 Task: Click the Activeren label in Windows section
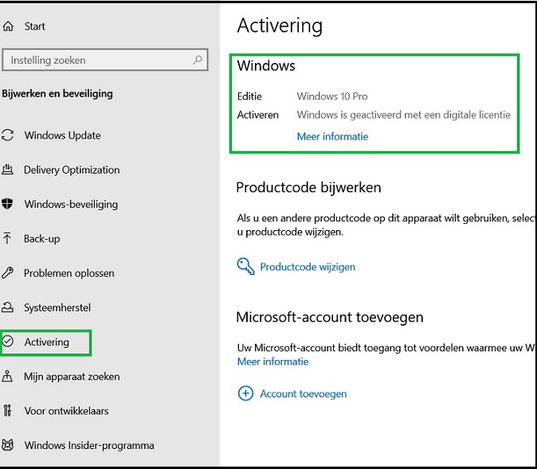[258, 115]
